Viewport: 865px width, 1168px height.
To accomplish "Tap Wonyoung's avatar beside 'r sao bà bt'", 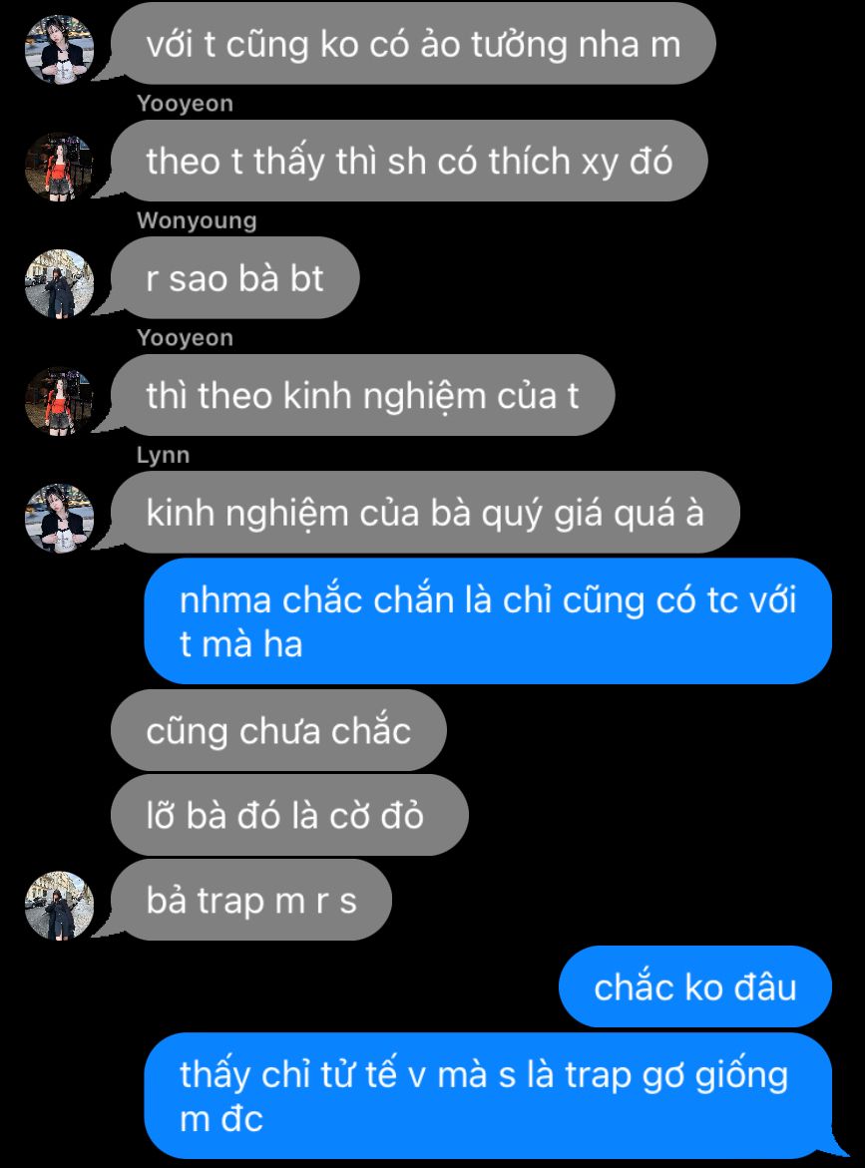I will (60, 283).
